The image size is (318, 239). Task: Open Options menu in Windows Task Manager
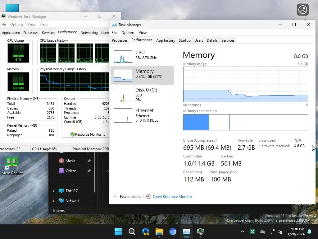pos(17,24)
